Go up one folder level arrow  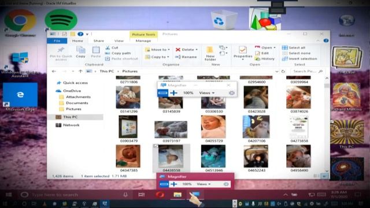[80, 71]
